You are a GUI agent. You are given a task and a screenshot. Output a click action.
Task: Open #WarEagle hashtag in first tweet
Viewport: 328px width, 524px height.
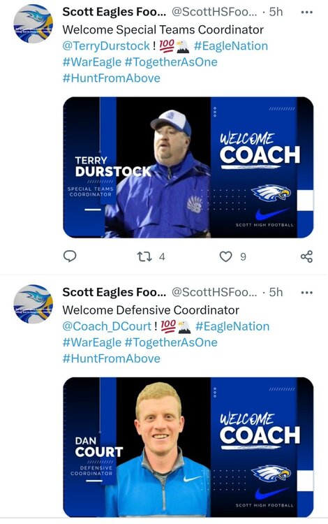pyautogui.click(x=92, y=62)
